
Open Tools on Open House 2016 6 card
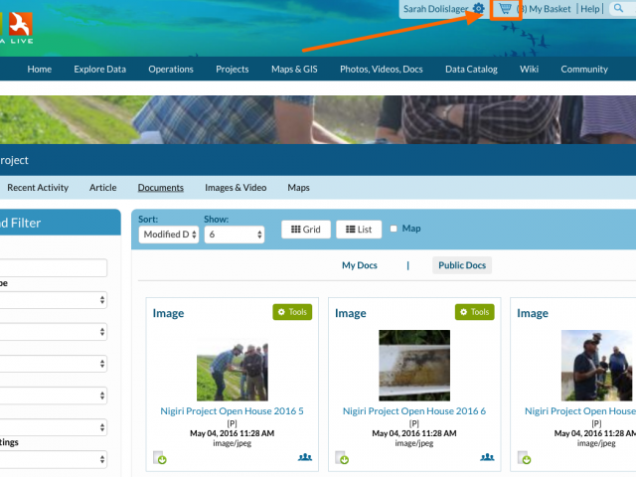tap(475, 312)
